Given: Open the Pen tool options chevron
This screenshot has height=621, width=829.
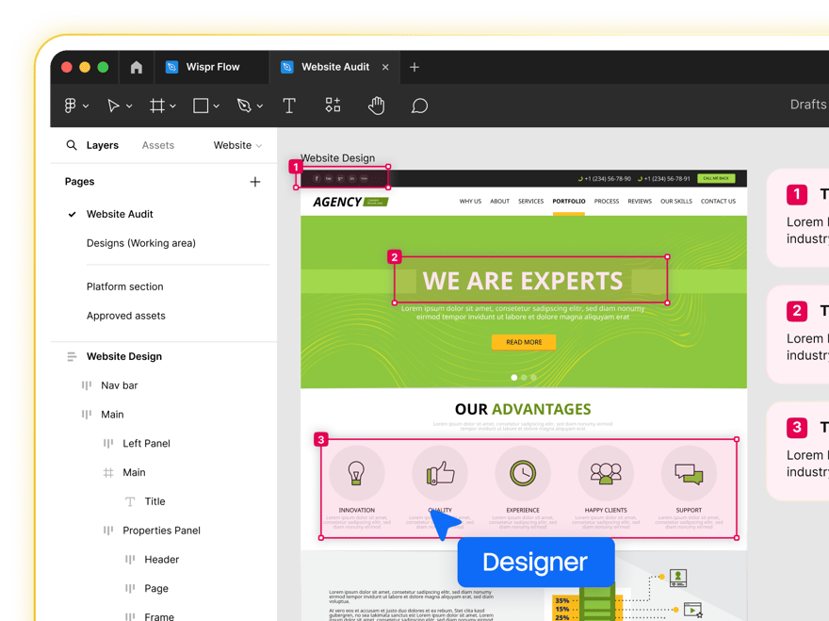Looking at the screenshot, I should point(260,106).
